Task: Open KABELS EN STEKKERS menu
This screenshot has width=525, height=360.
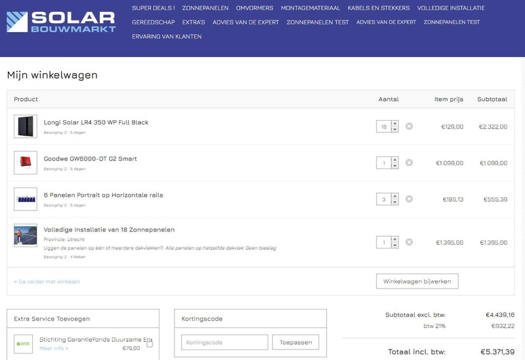Action: [x=379, y=8]
